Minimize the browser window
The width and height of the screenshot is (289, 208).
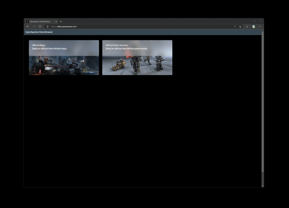pos(248,21)
